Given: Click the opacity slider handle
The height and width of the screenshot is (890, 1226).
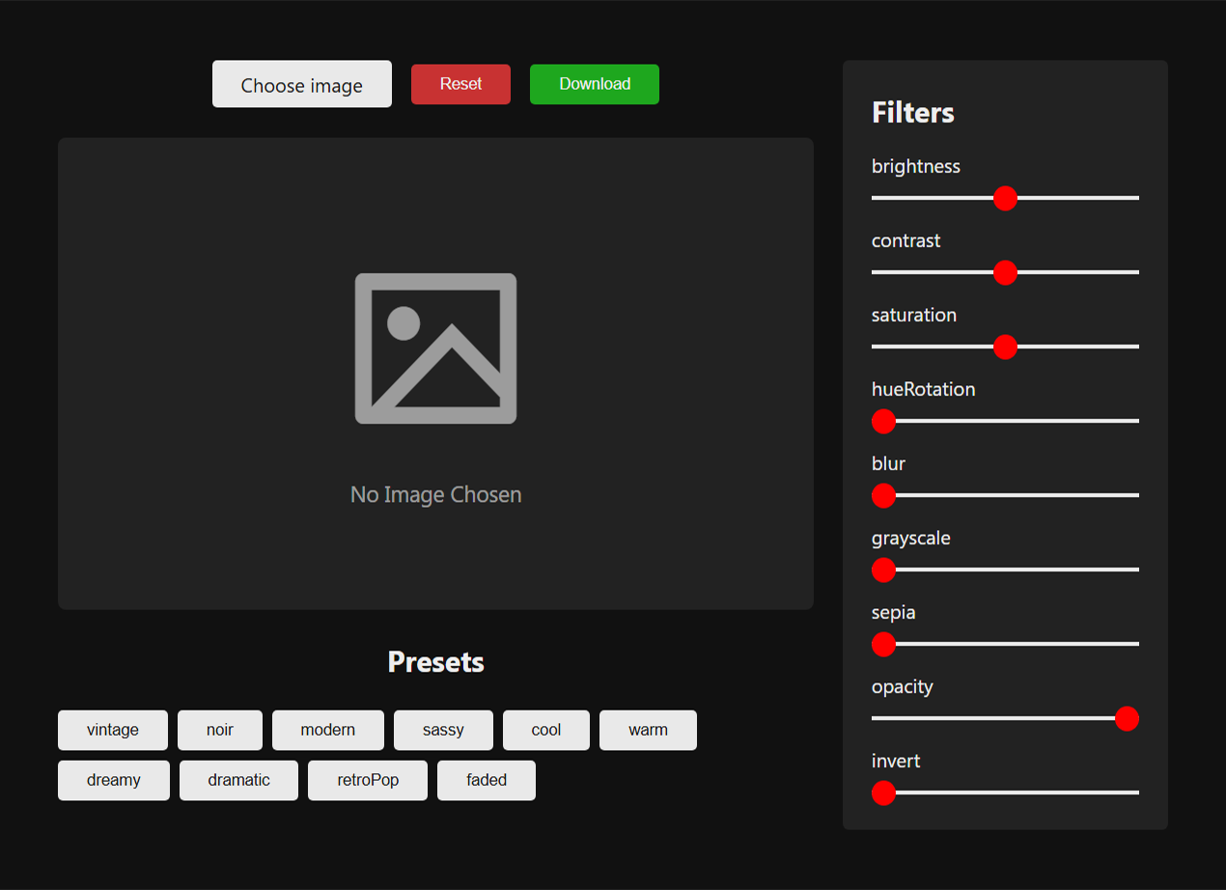Looking at the screenshot, I should point(1127,718).
